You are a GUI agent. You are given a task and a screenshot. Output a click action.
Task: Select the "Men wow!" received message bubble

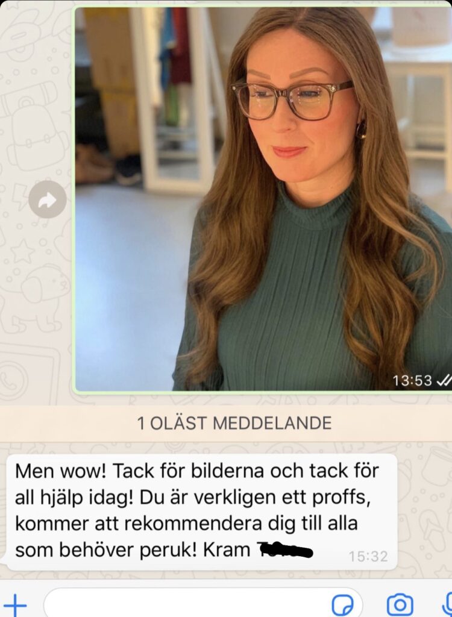point(201,512)
